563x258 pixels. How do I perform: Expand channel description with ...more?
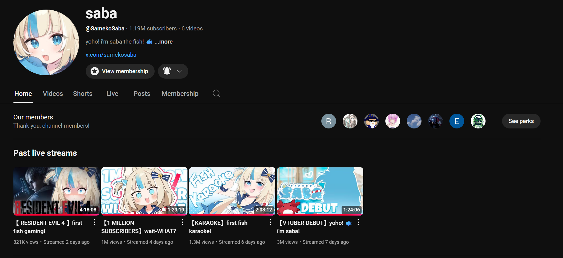click(163, 42)
